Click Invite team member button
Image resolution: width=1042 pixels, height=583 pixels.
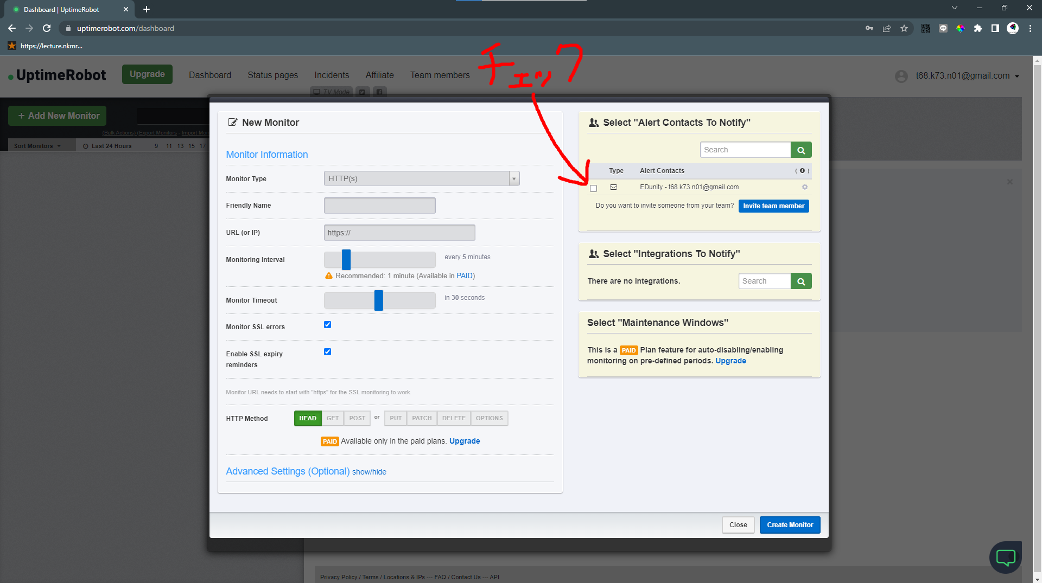tap(773, 206)
